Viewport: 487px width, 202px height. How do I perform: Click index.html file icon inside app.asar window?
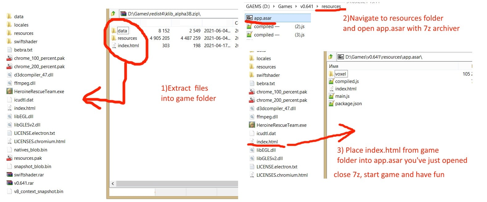tap(331, 89)
